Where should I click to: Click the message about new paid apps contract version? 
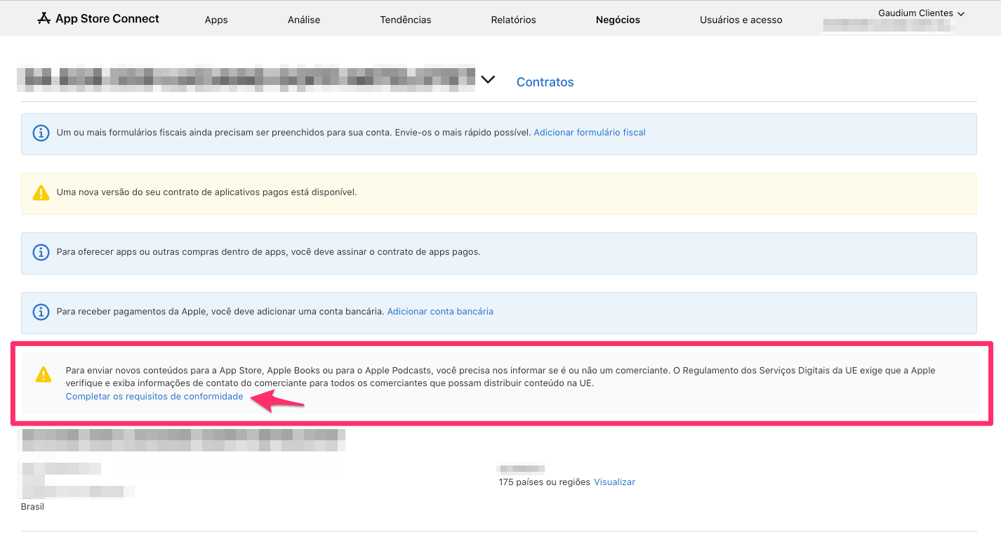point(207,192)
